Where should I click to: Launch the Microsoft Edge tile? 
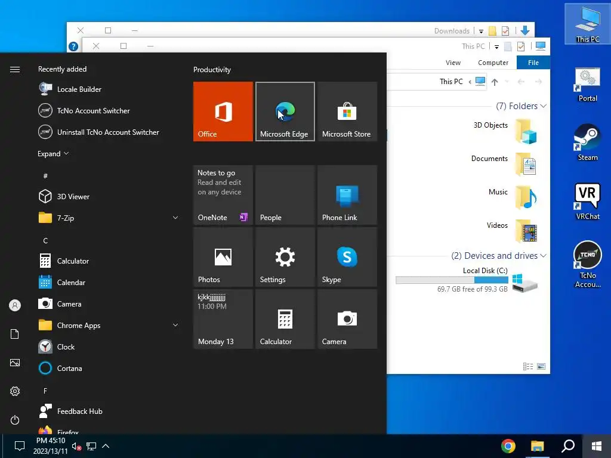[x=285, y=112]
